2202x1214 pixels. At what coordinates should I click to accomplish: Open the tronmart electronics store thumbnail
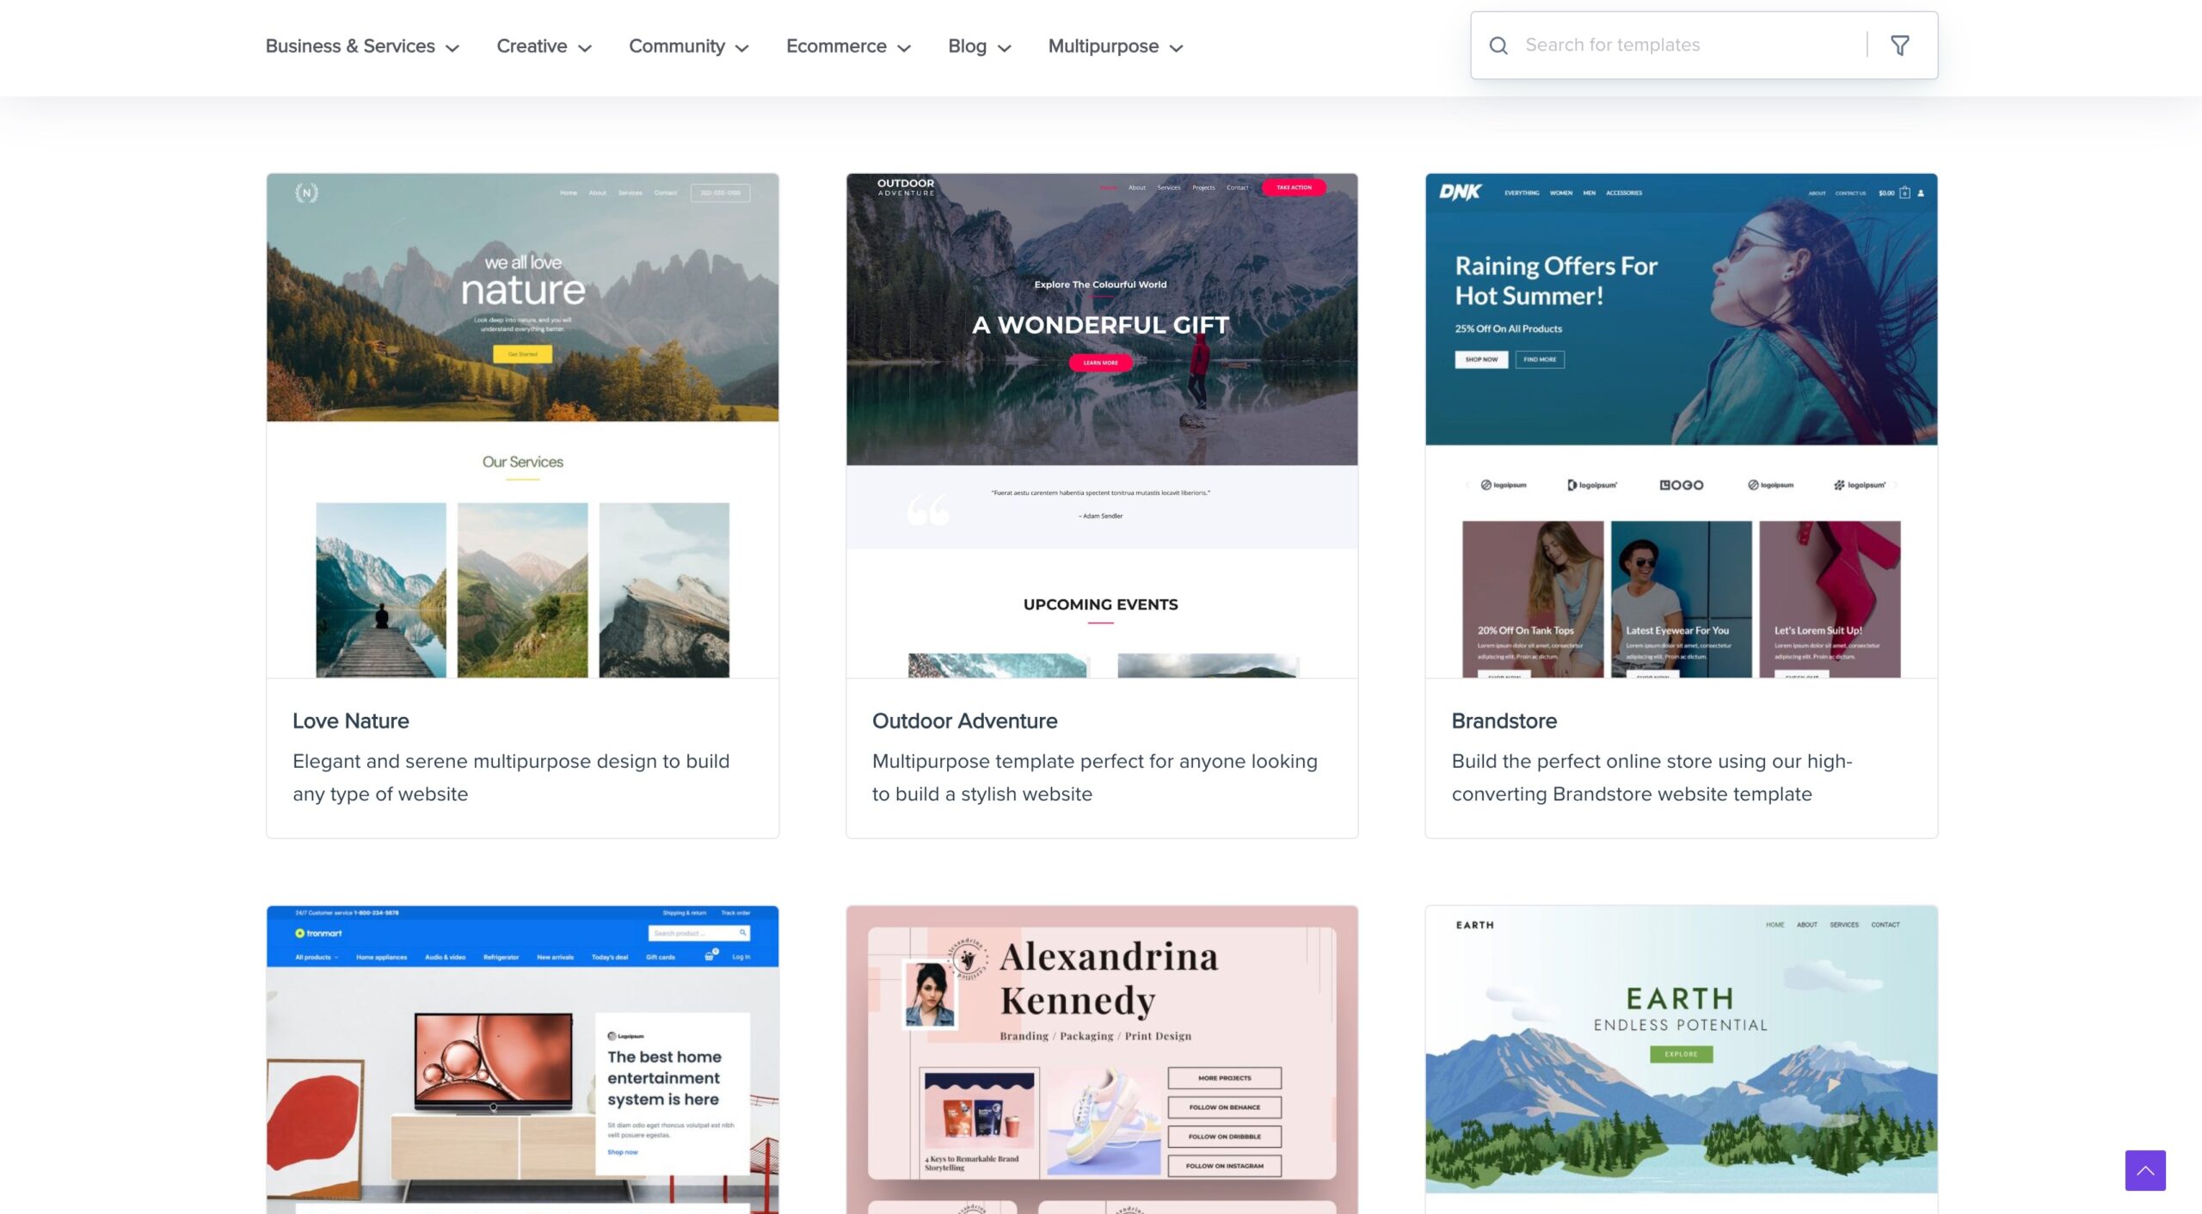[522, 1059]
